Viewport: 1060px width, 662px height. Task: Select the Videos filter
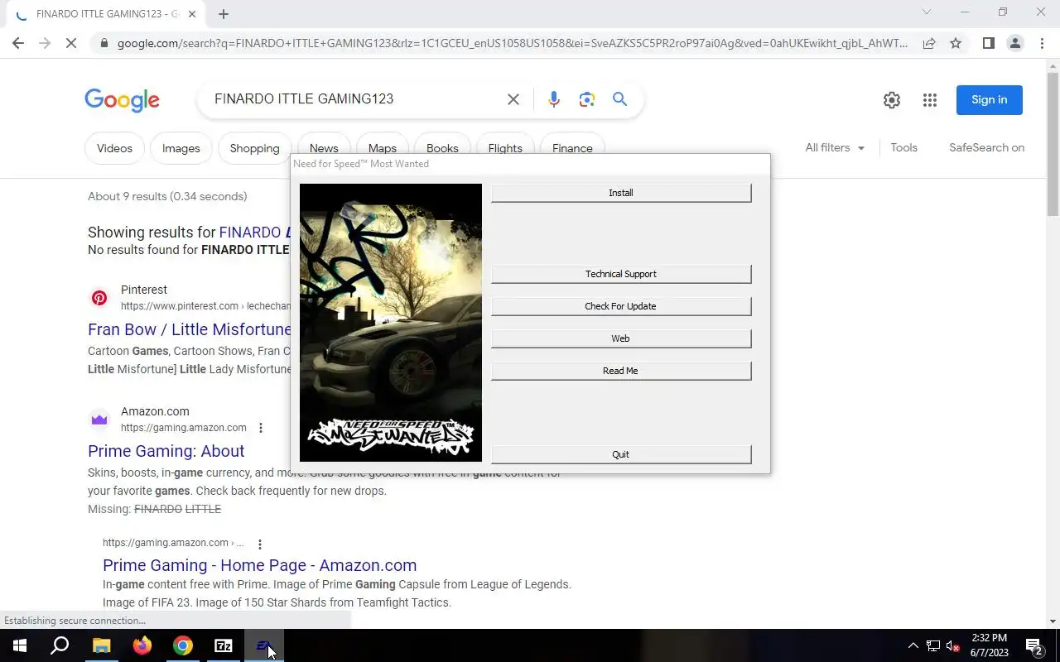tap(114, 148)
